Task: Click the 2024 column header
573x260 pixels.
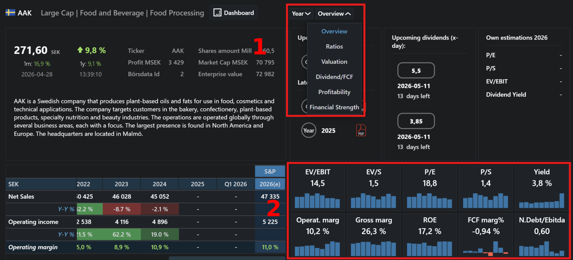Action: click(160, 184)
